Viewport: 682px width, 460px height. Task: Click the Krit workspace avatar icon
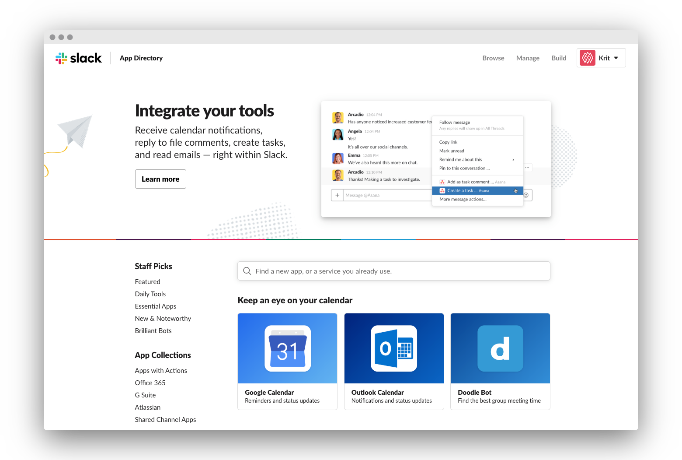(x=587, y=58)
